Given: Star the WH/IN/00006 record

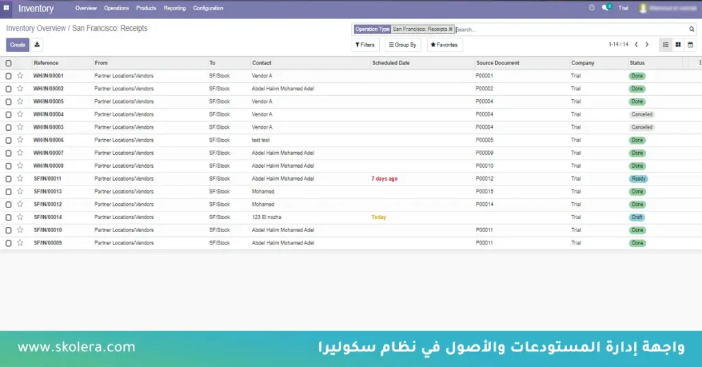Looking at the screenshot, I should (20, 140).
